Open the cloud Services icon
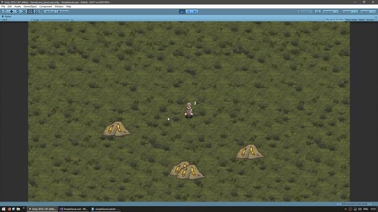The height and width of the screenshot is (212, 378). click(318, 12)
